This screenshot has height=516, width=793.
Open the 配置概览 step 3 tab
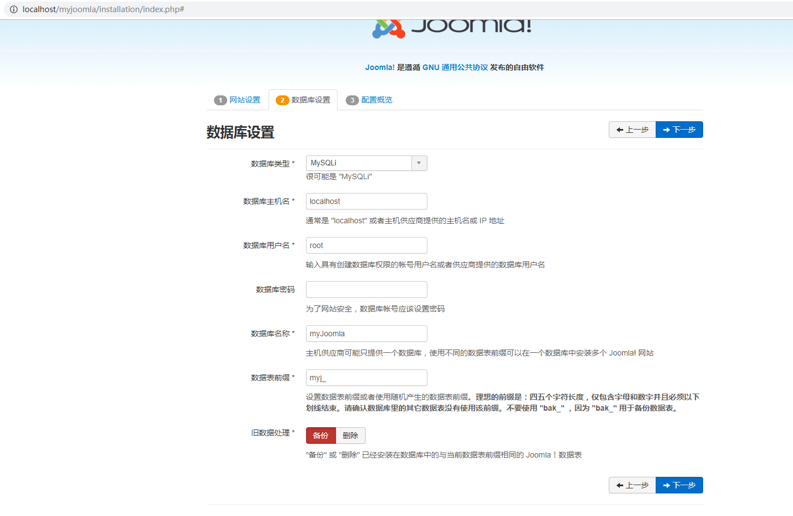pyautogui.click(x=369, y=100)
